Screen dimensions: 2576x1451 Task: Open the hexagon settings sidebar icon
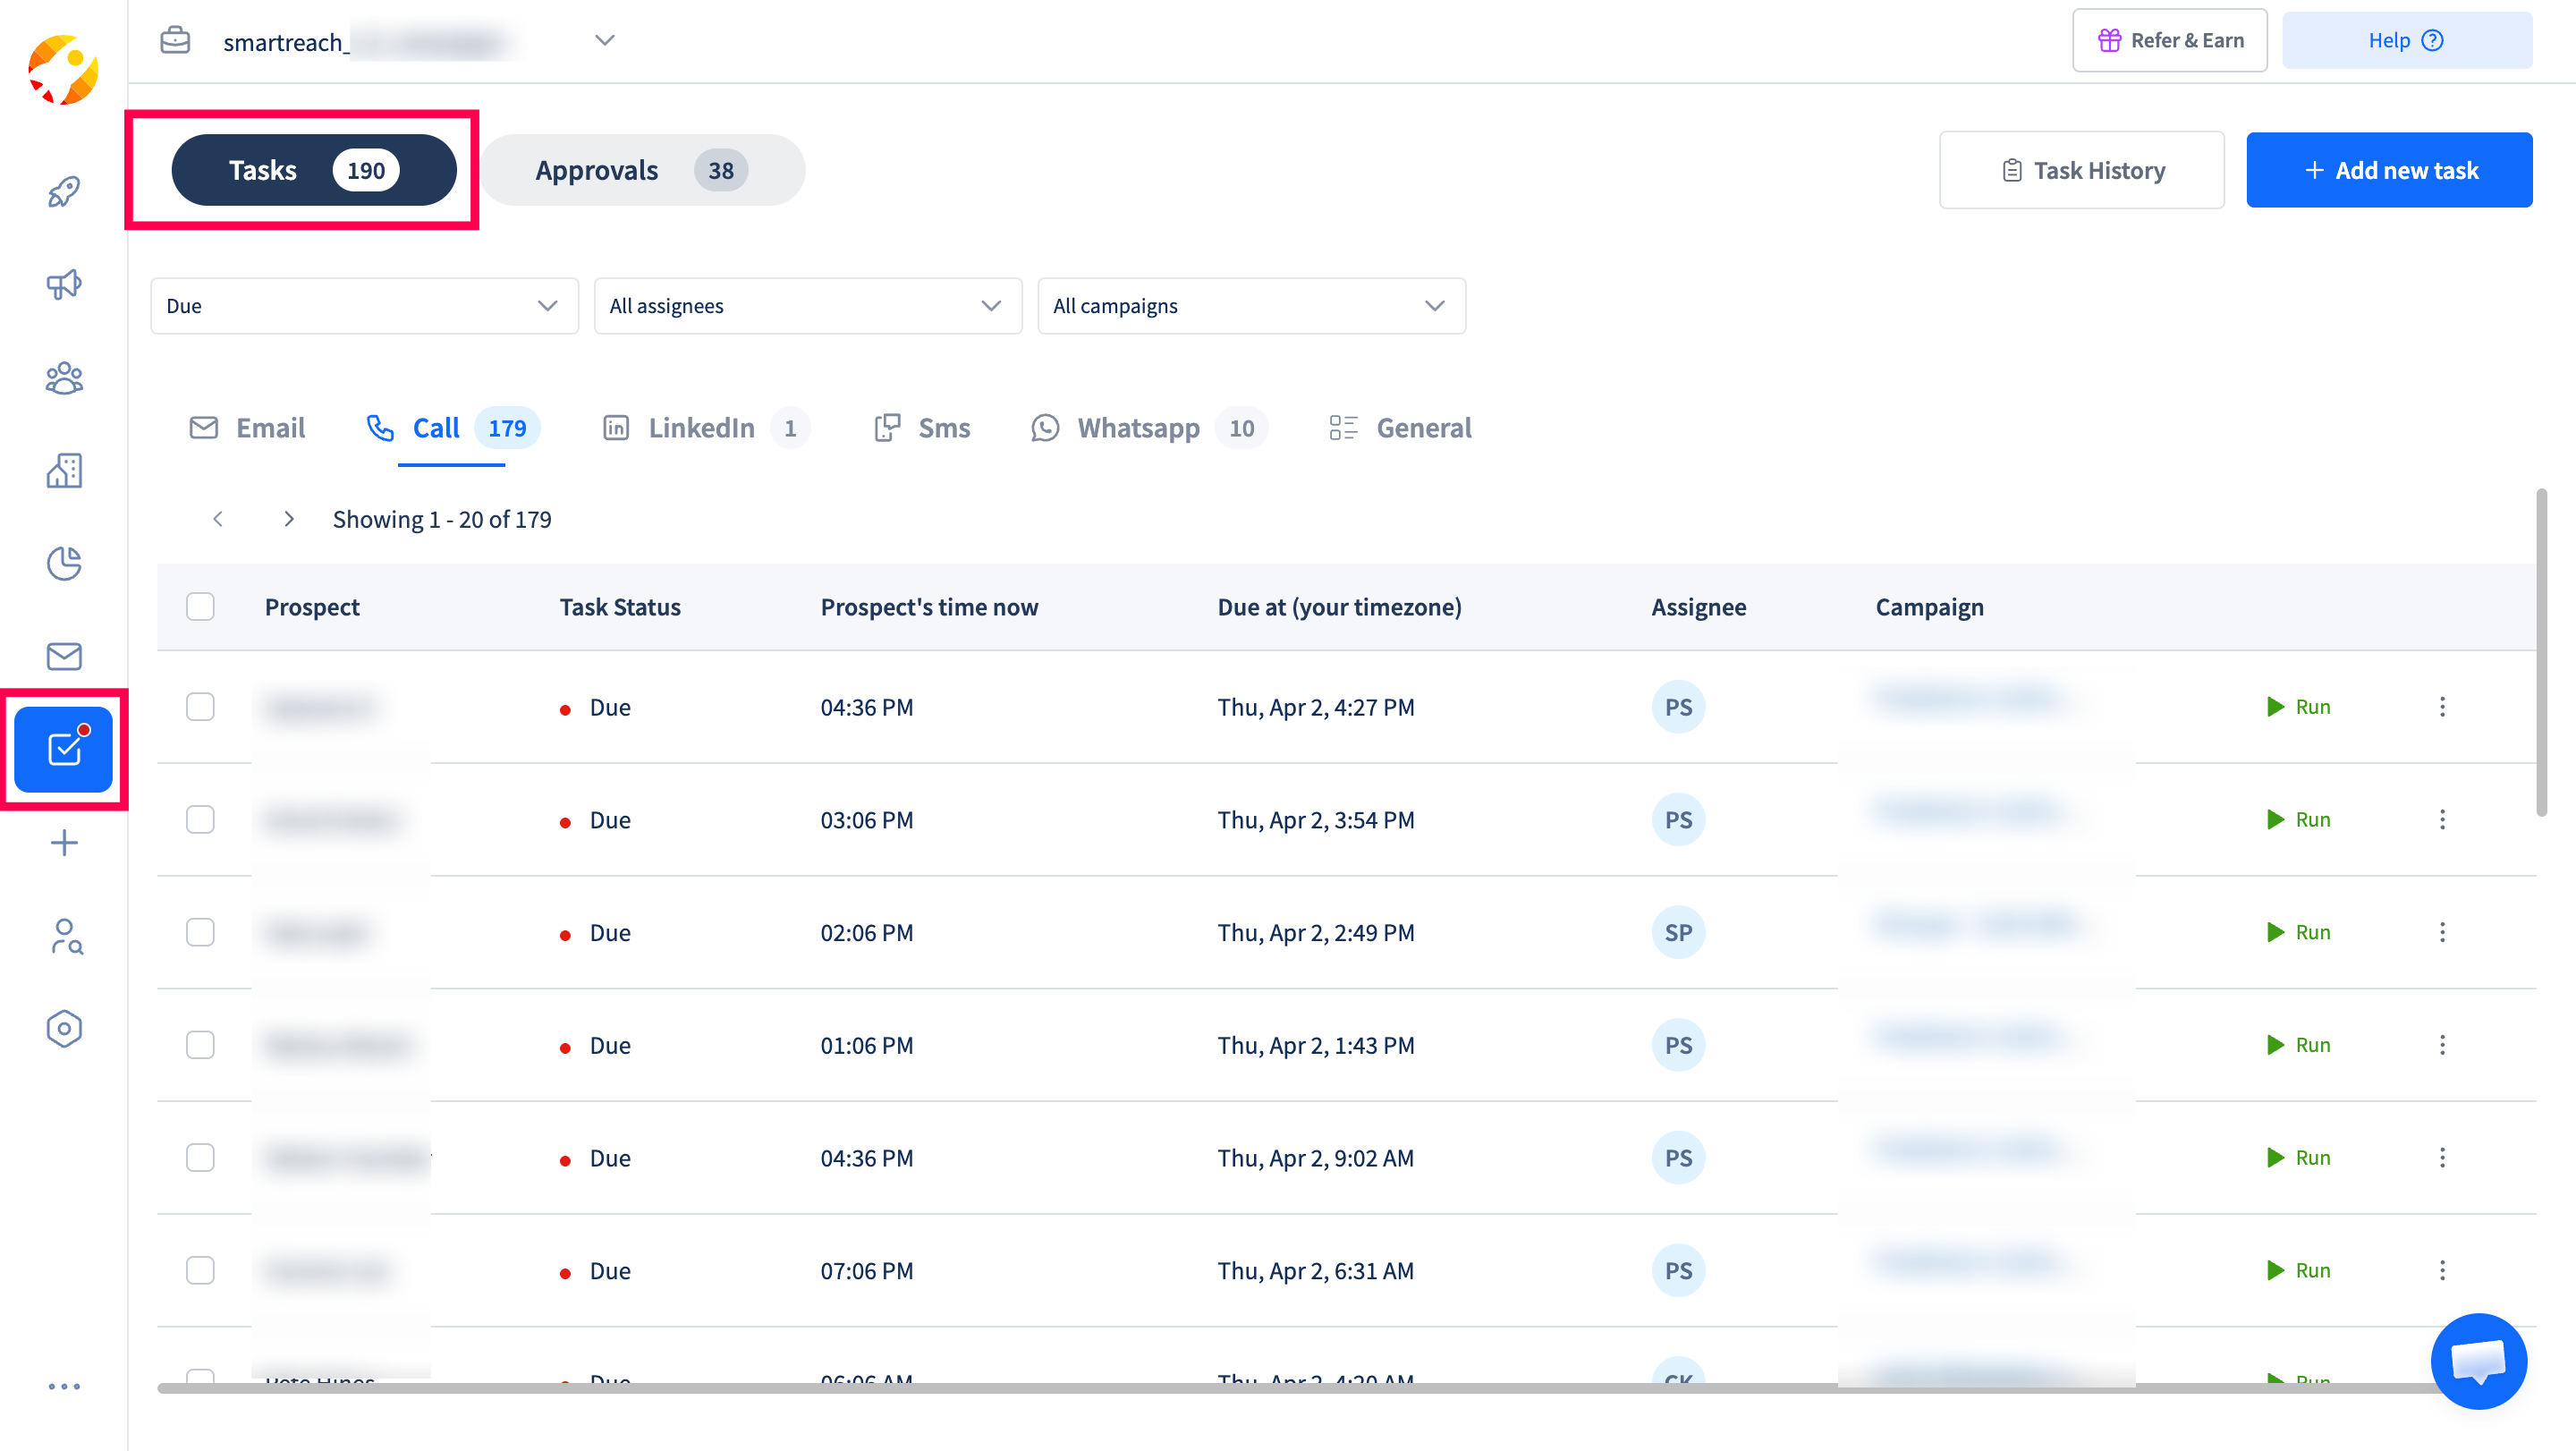(x=64, y=1028)
